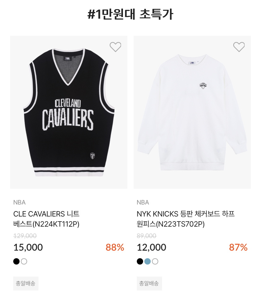The height and width of the screenshot is (299, 261).
Task: Click 총알배송 badge under Cavaliers vest
Action: pyautogui.click(x=26, y=284)
